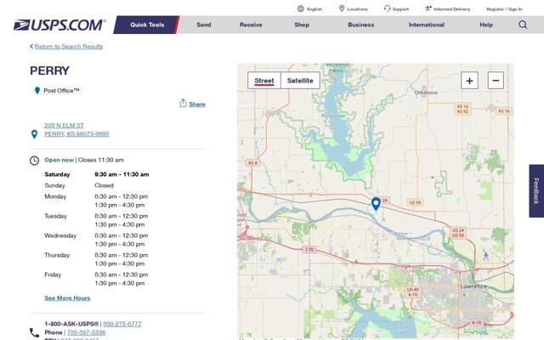Click See More Hours link
This screenshot has width=544, height=340.
[x=67, y=298]
